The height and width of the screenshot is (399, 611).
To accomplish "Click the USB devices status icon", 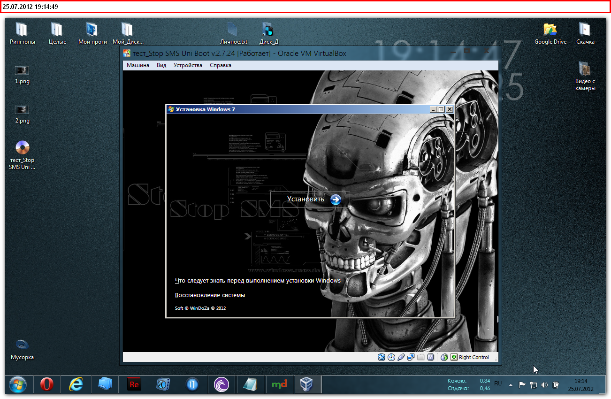I will [401, 357].
